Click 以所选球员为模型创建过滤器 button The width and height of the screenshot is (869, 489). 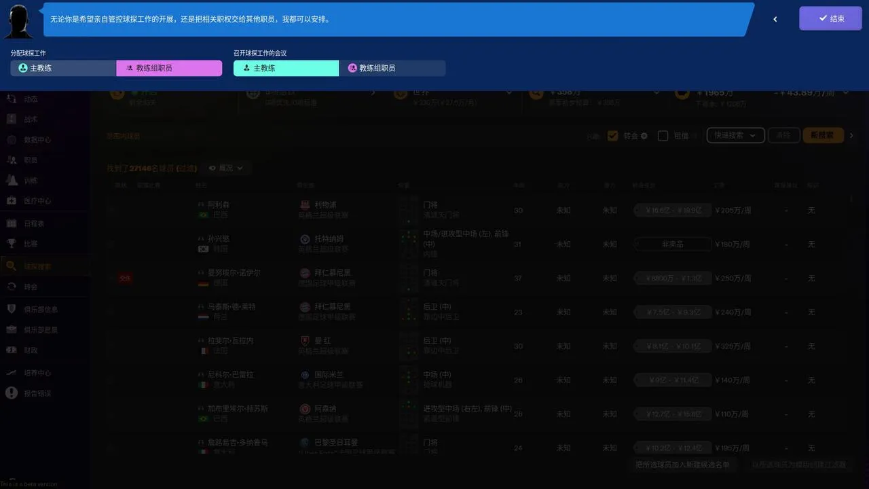coord(798,465)
